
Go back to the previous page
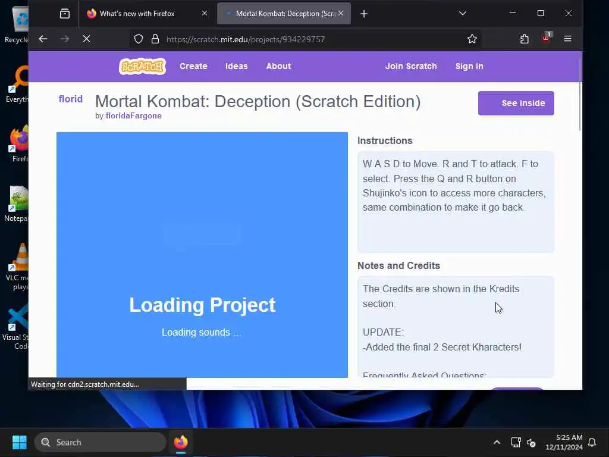[x=43, y=39]
